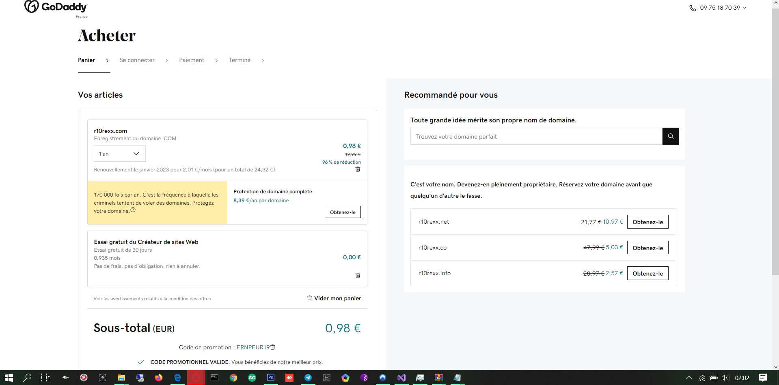Open the Windows notification center
This screenshot has width=779, height=385.
(763, 378)
